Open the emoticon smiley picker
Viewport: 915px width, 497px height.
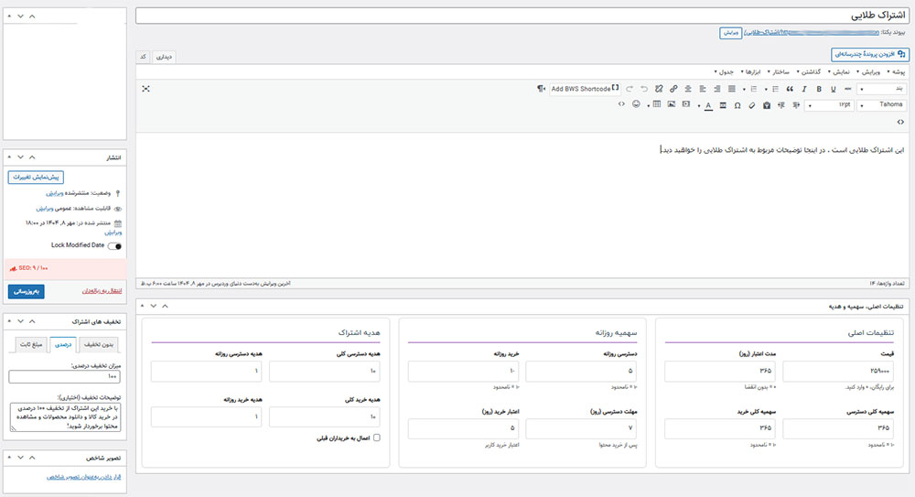click(635, 105)
